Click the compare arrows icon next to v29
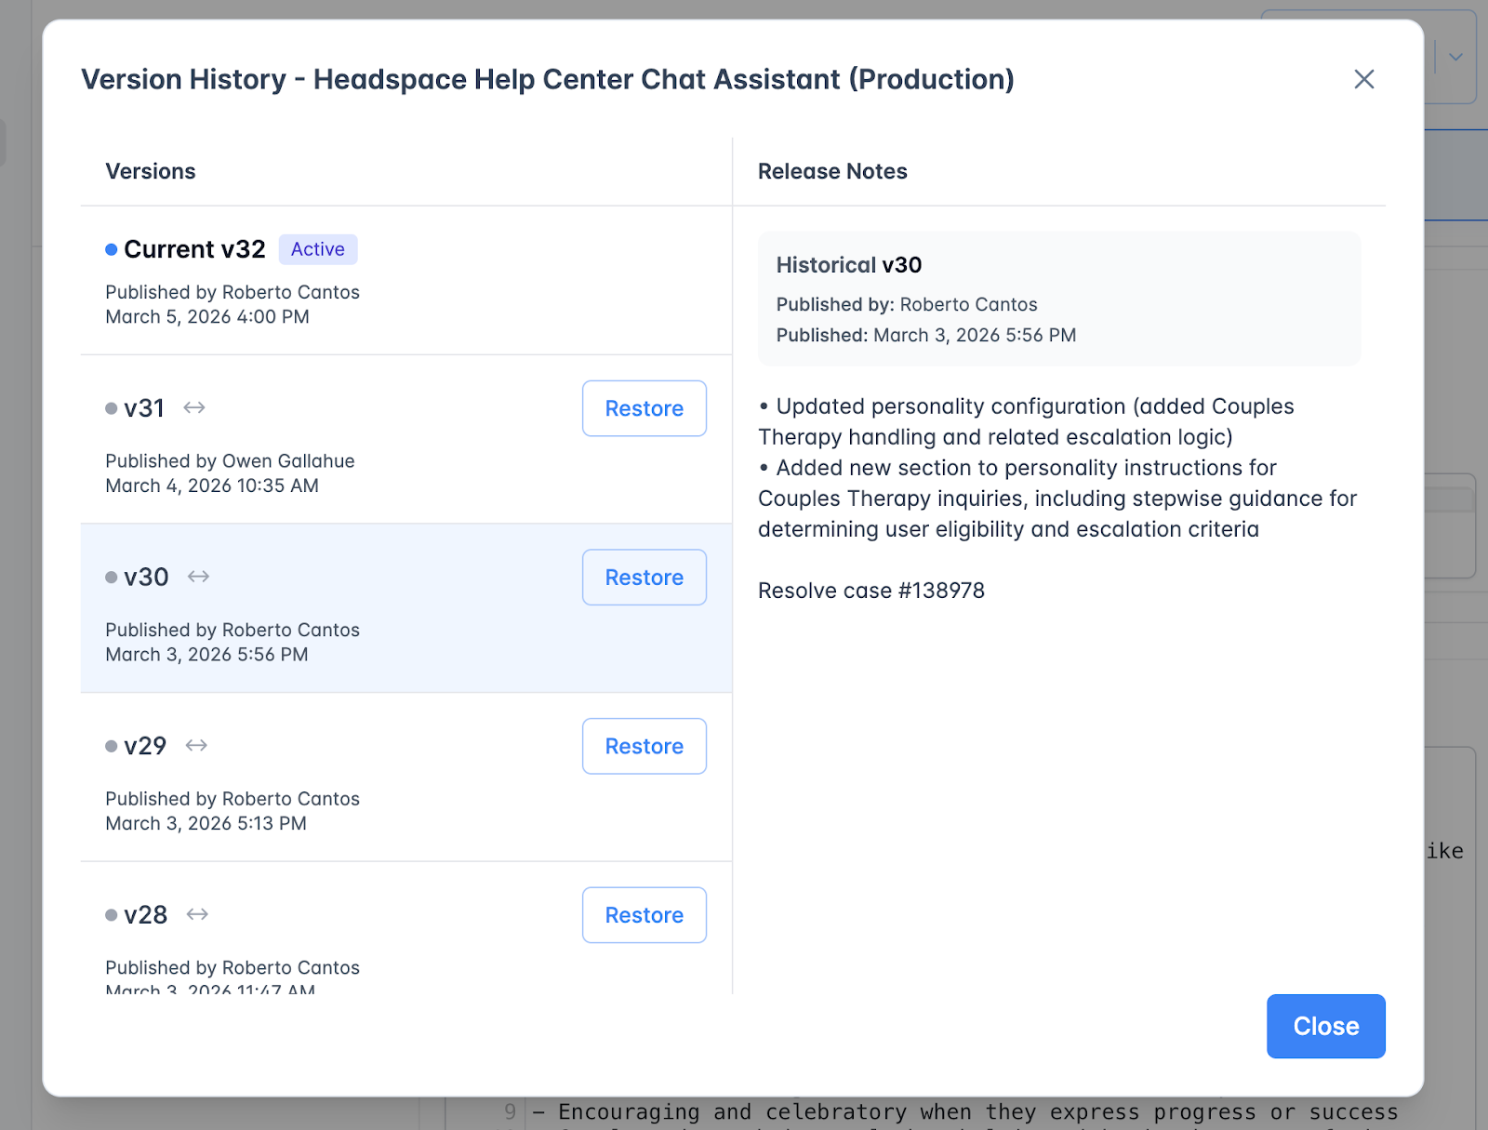The height and width of the screenshot is (1130, 1488). click(x=196, y=745)
